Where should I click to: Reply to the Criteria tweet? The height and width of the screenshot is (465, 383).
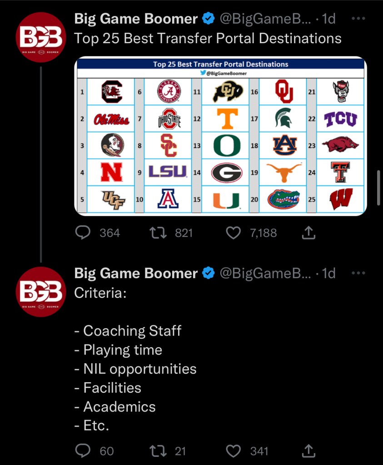(83, 451)
